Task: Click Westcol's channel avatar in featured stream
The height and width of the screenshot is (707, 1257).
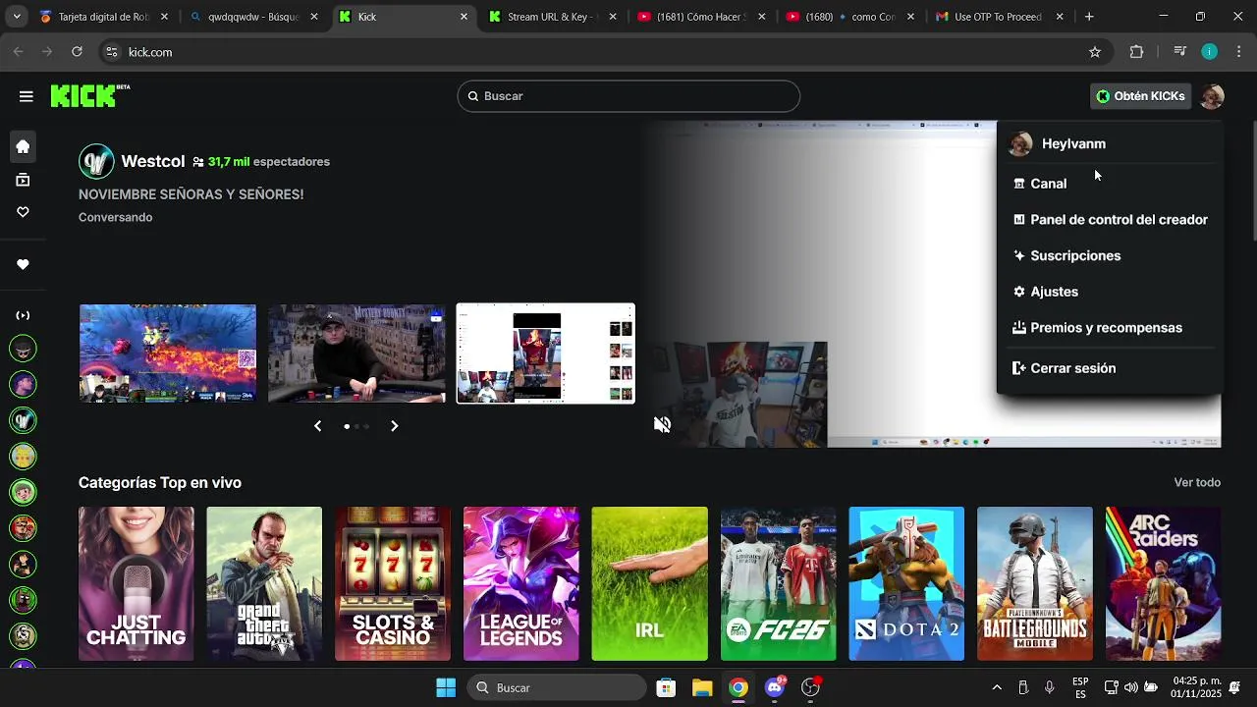Action: point(96,161)
